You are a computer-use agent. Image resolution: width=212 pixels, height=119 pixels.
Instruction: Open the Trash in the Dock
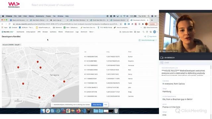pyautogui.click(x=116, y=111)
